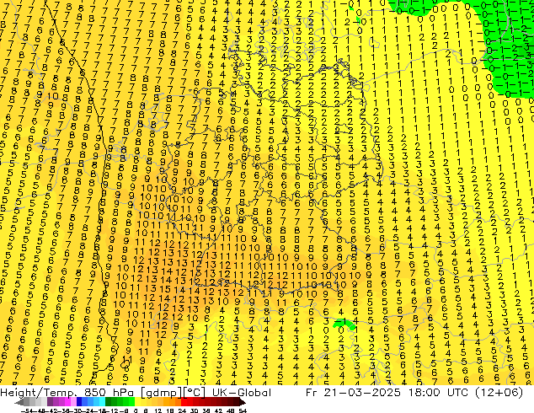
Task: Click the green segment of temperature legend
Action: pyautogui.click(x=120, y=402)
